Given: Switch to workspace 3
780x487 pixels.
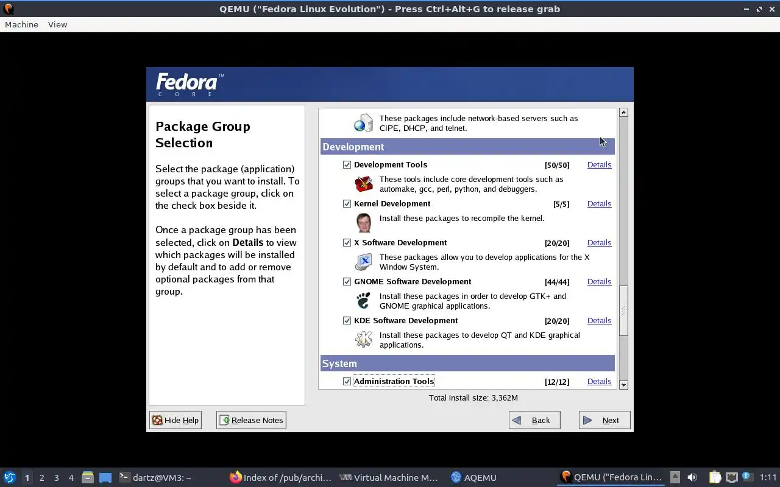Looking at the screenshot, I should pos(56,478).
